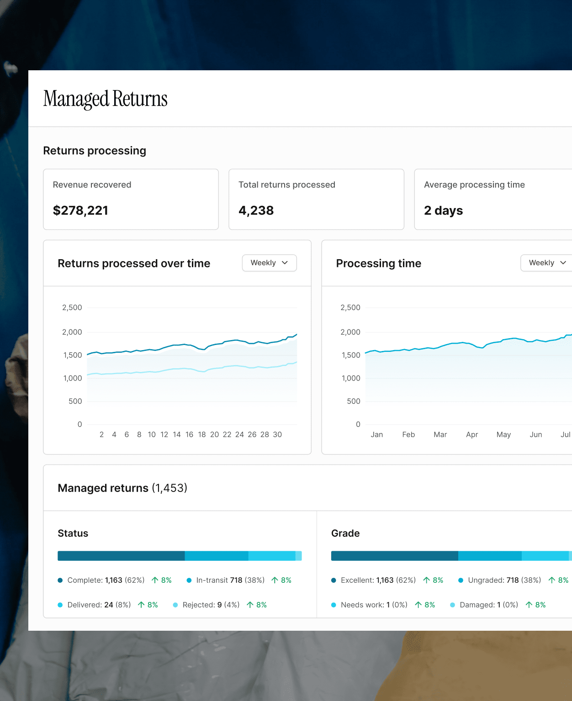Screen dimensions: 572x701
Task: Click the Delivered: 24 (8%) label
Action: click(x=99, y=605)
